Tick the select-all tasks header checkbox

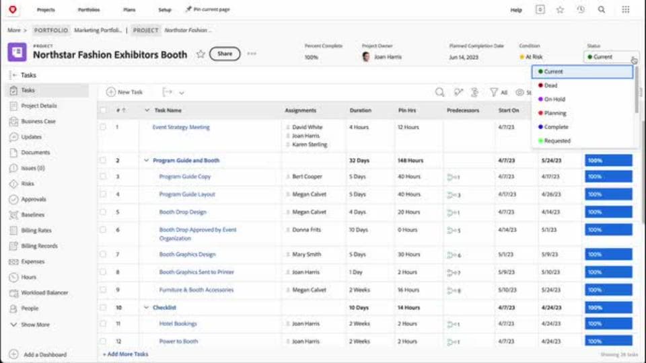coord(103,110)
